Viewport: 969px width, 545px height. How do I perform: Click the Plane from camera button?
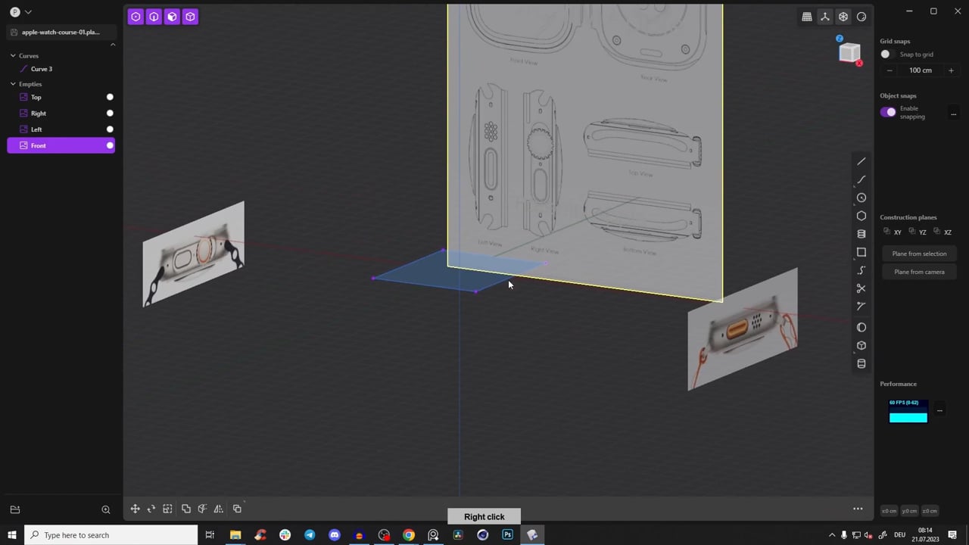[x=919, y=272]
